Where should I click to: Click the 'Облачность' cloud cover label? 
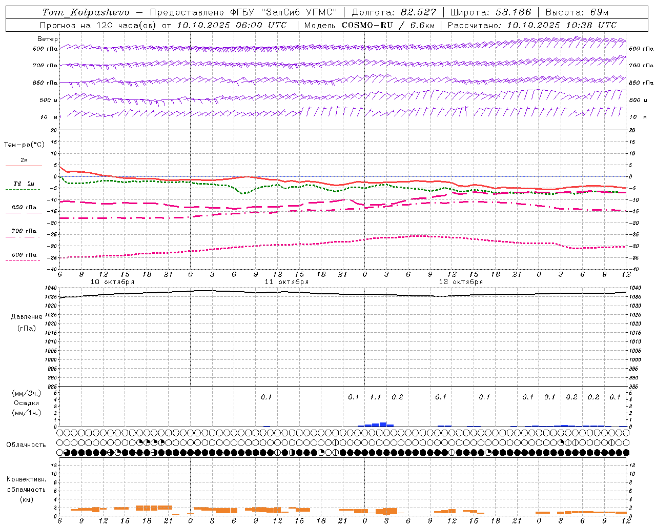point(26,445)
